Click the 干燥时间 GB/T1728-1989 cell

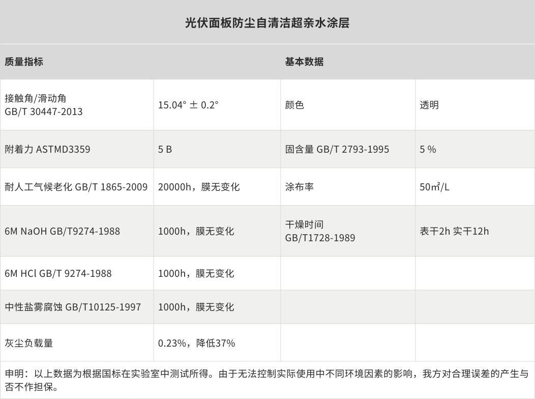(320, 231)
